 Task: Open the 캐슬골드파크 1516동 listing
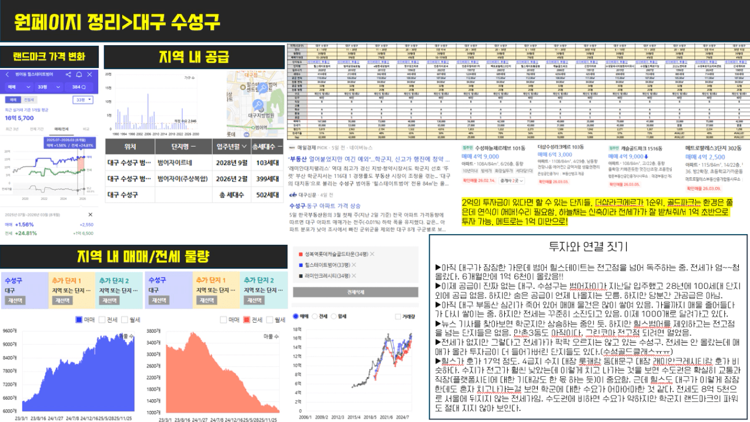[x=642, y=147]
